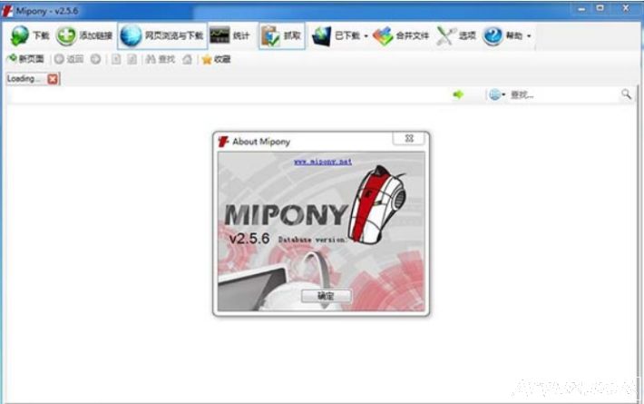The height and width of the screenshot is (404, 644).
Task: Click the 帮助 (Help) question mark icon
Action: tap(493, 36)
